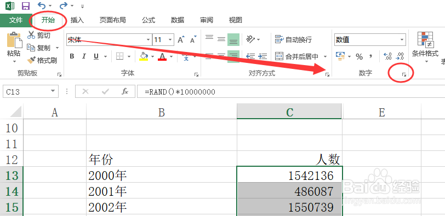Image resolution: width=445 pixels, height=216 pixels.
Task: Open the 数字 group dialog launcher
Action: point(404,74)
